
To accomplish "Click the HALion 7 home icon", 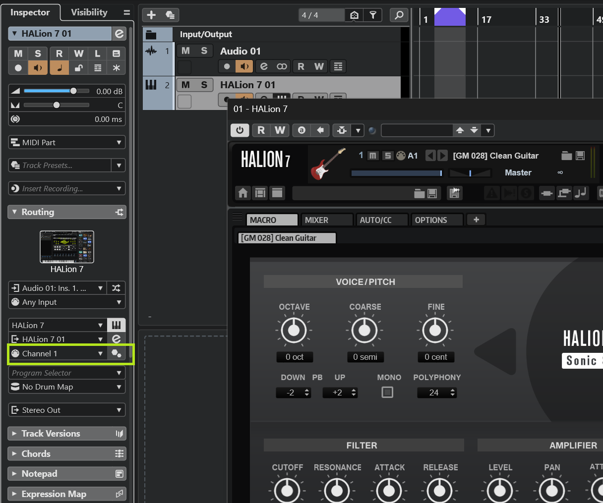I will (x=242, y=193).
